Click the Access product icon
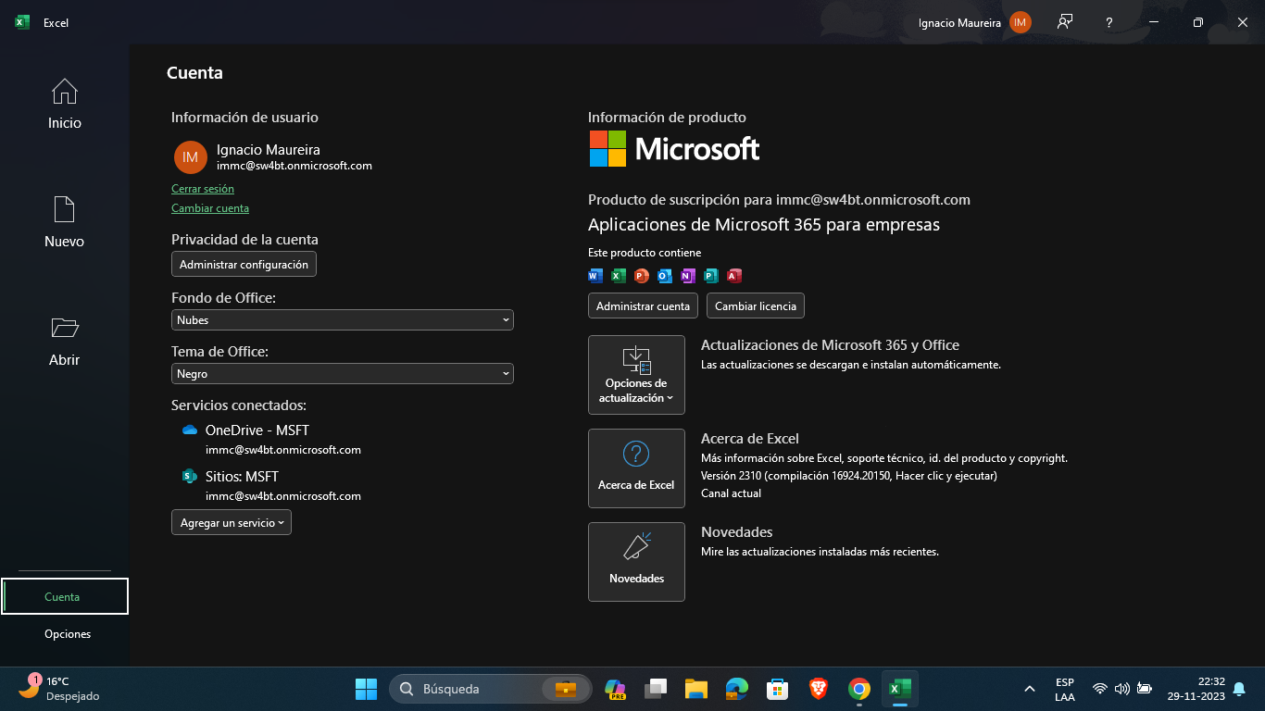1265x711 pixels. click(x=734, y=276)
